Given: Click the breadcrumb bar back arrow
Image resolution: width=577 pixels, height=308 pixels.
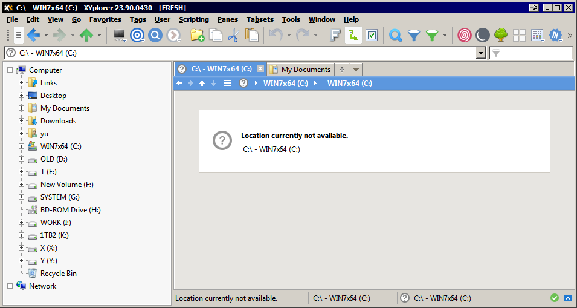Looking at the screenshot, I should tap(179, 84).
